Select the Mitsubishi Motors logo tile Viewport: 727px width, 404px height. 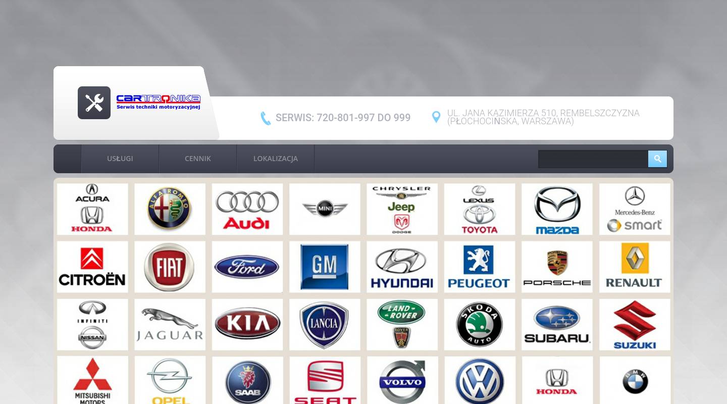tap(92, 380)
